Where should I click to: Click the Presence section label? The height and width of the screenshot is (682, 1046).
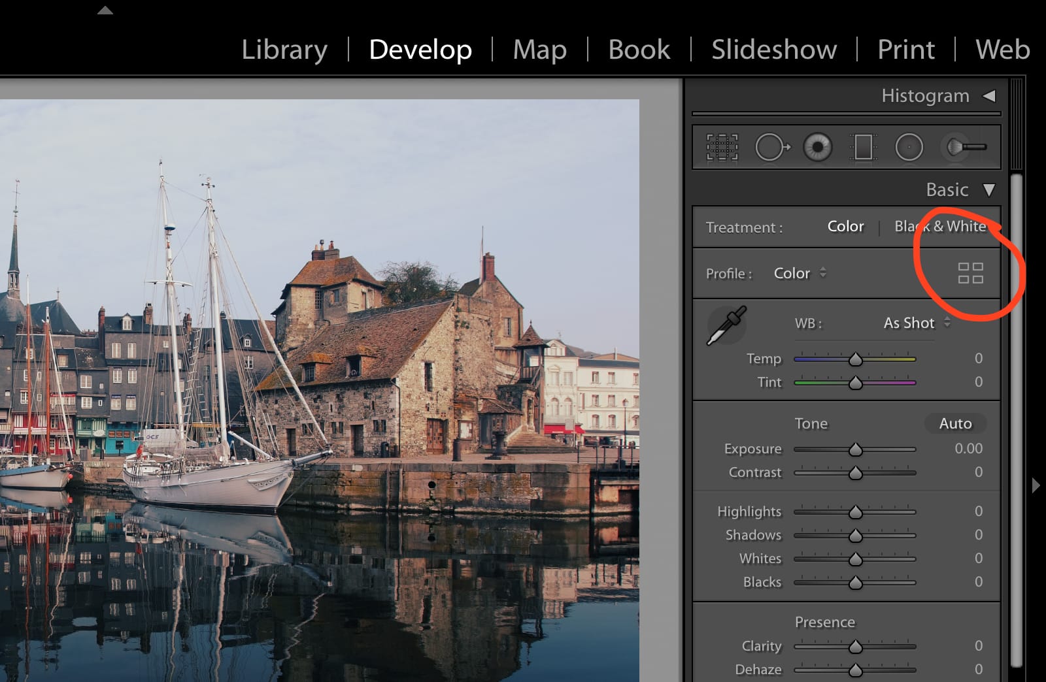[824, 622]
